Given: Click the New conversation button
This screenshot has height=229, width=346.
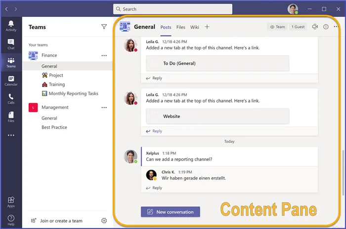Looking at the screenshot, I should tap(171, 212).
